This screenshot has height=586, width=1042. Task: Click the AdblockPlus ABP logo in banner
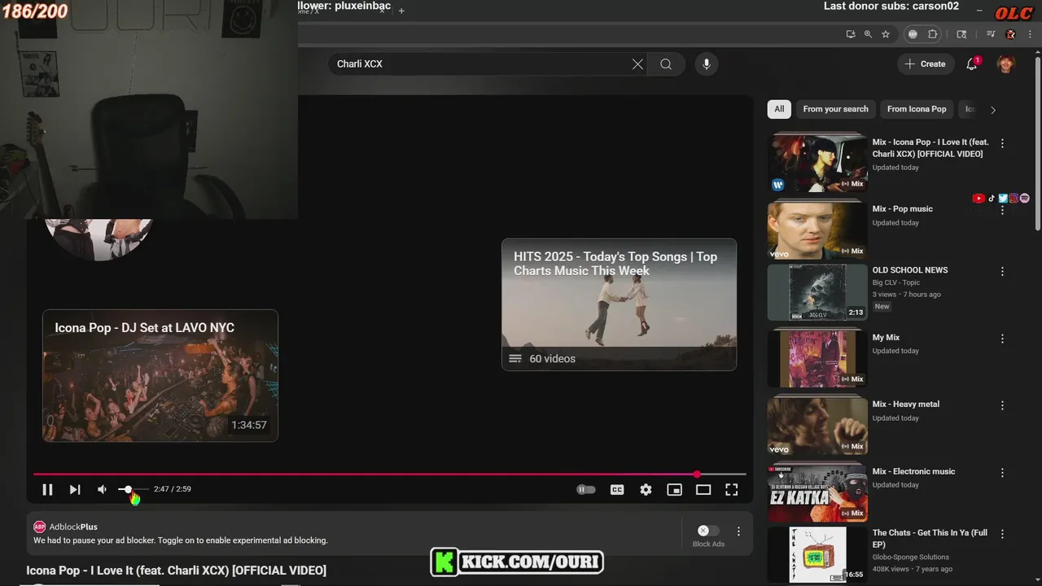tap(39, 527)
